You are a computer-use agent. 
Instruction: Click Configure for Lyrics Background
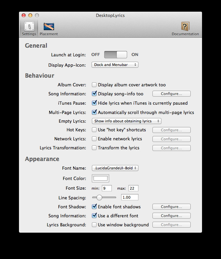(171, 225)
